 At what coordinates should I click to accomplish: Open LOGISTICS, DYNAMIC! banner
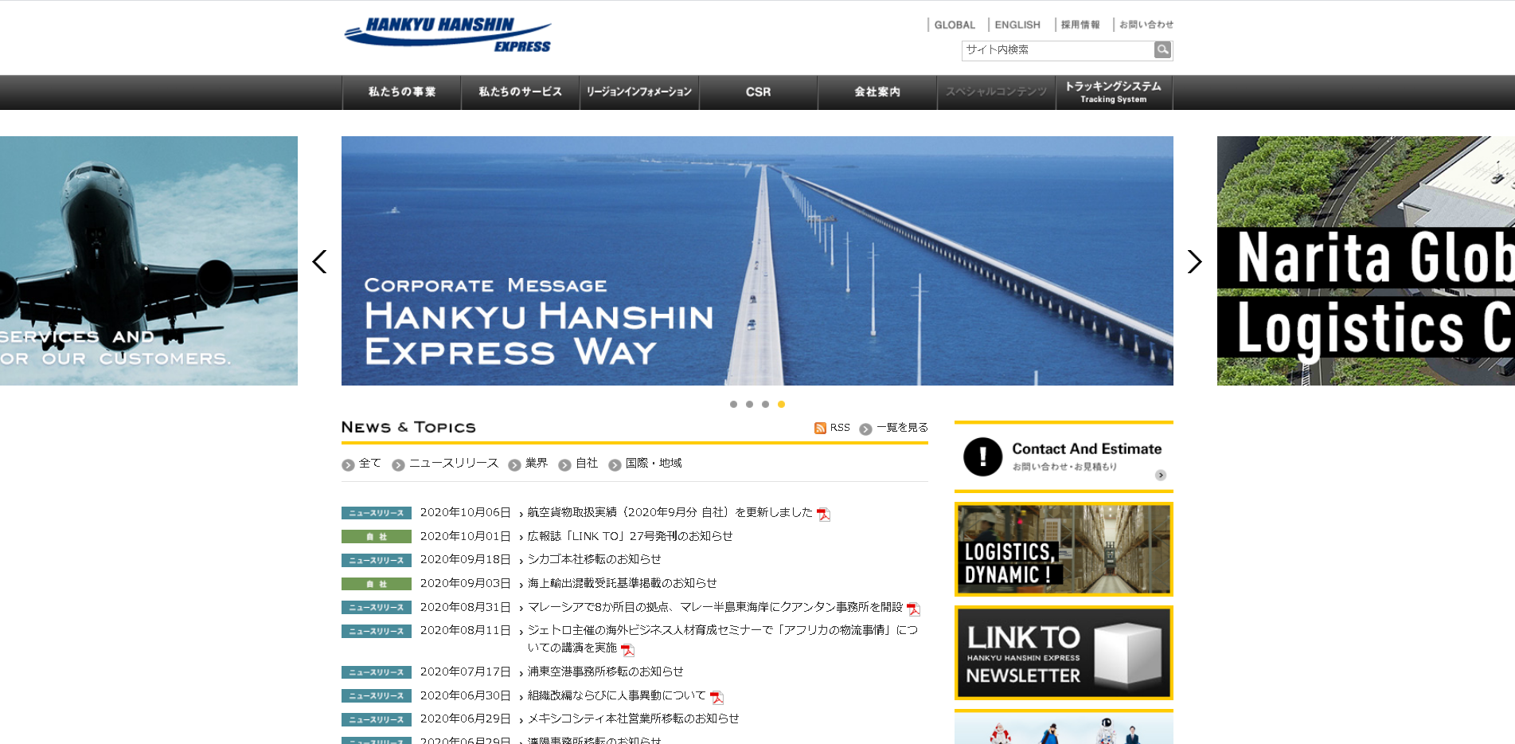pos(1064,550)
